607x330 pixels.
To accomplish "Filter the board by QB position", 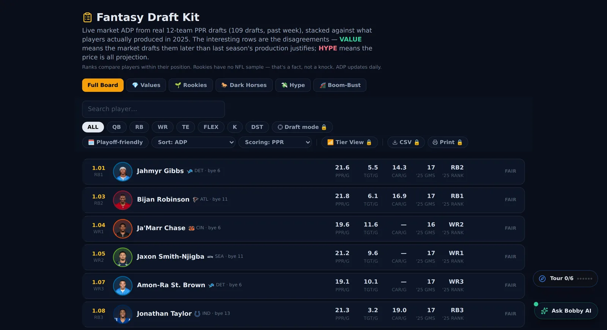I will [x=116, y=127].
